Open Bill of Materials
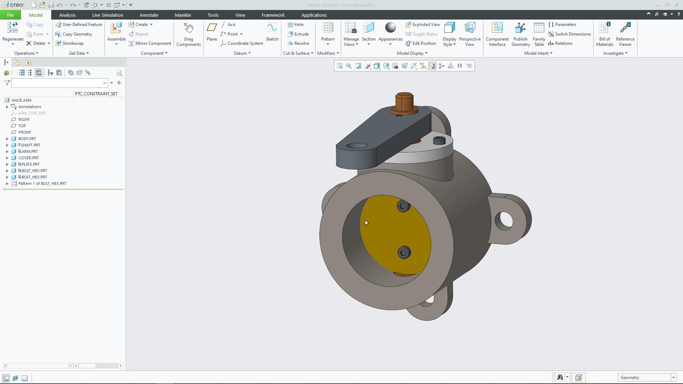Viewport: 683px width, 384px height. pos(604,34)
